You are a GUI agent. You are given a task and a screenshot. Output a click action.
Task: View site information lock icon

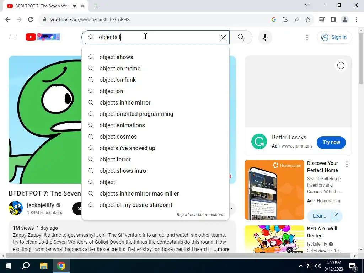point(45,20)
